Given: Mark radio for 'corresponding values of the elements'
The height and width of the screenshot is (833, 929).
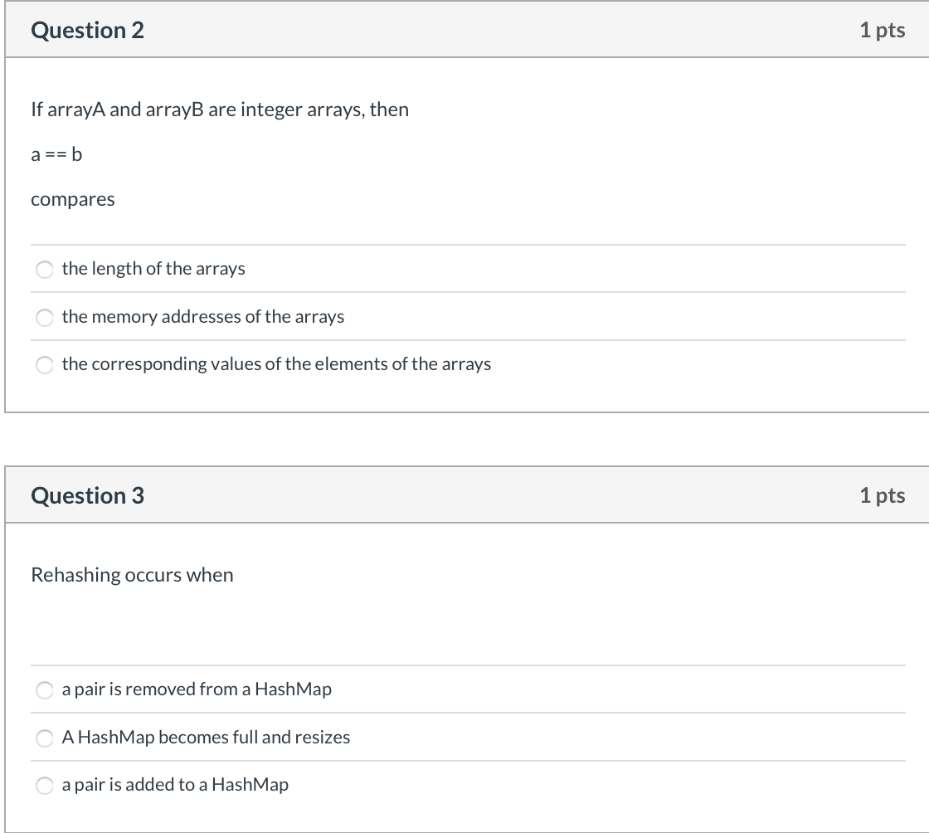Looking at the screenshot, I should tap(45, 365).
